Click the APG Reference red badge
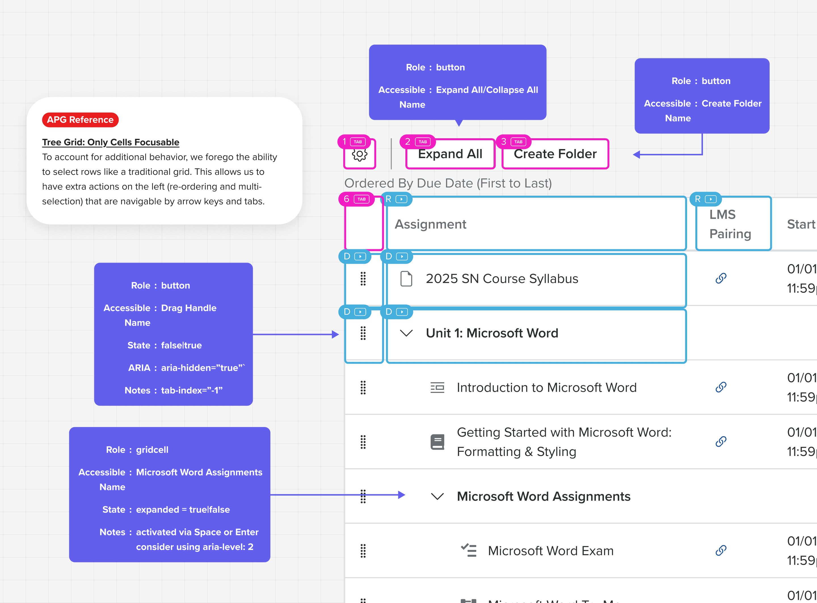This screenshot has width=817, height=603. (x=80, y=120)
